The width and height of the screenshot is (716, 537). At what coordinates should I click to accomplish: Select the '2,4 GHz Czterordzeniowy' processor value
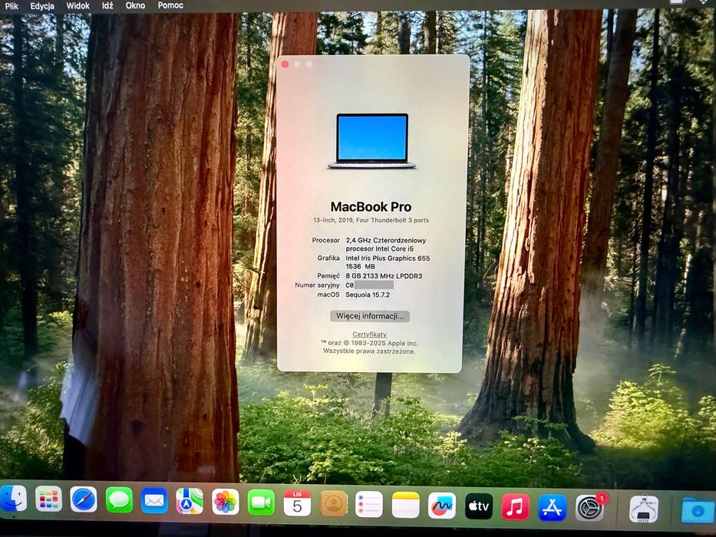point(386,240)
